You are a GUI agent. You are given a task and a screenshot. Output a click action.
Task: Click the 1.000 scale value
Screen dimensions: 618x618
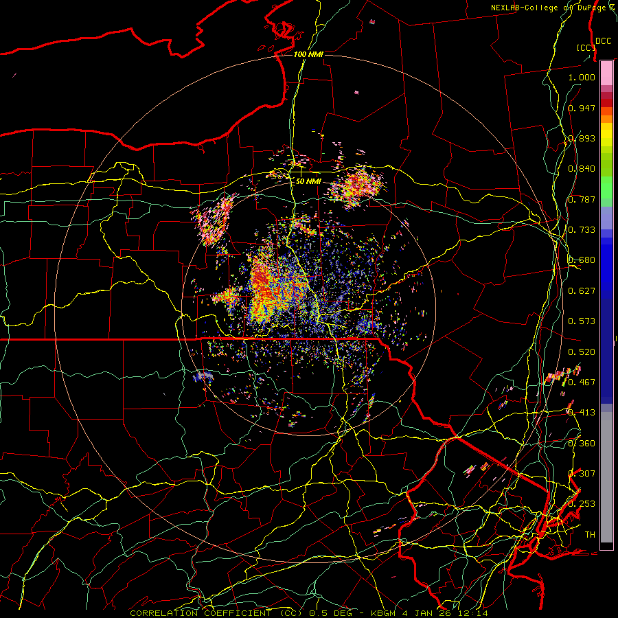(x=582, y=77)
